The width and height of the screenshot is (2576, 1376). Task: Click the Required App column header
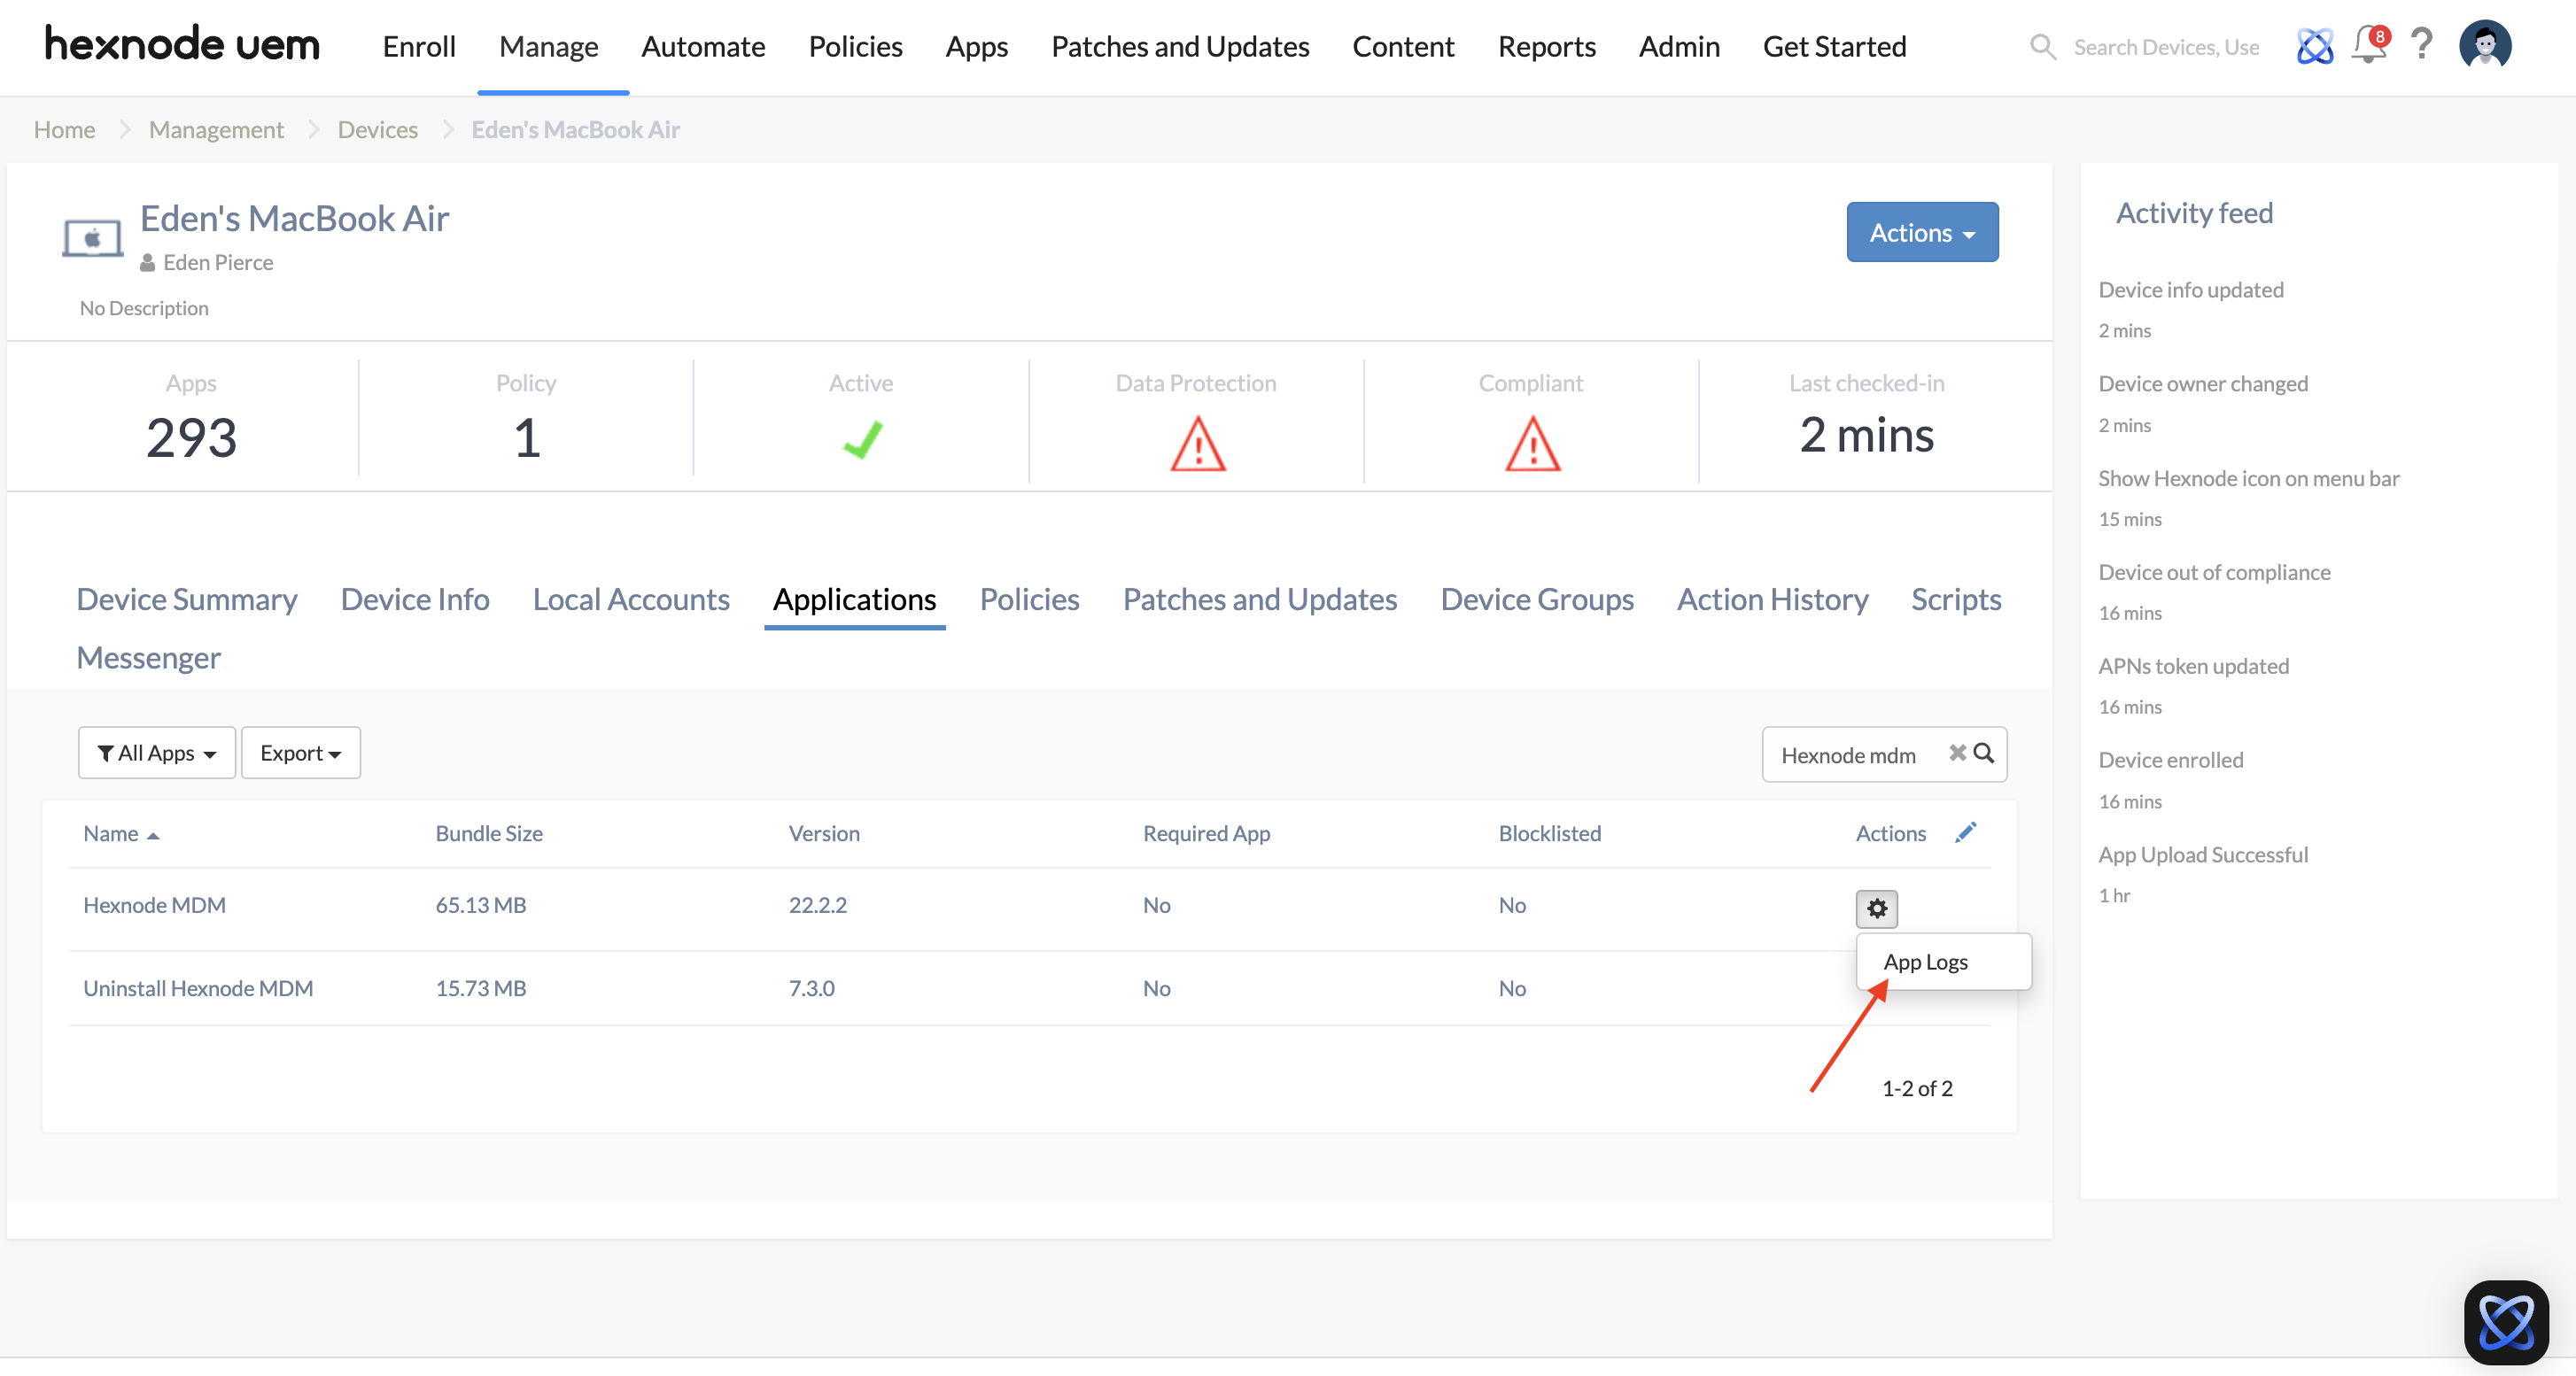coord(1206,833)
